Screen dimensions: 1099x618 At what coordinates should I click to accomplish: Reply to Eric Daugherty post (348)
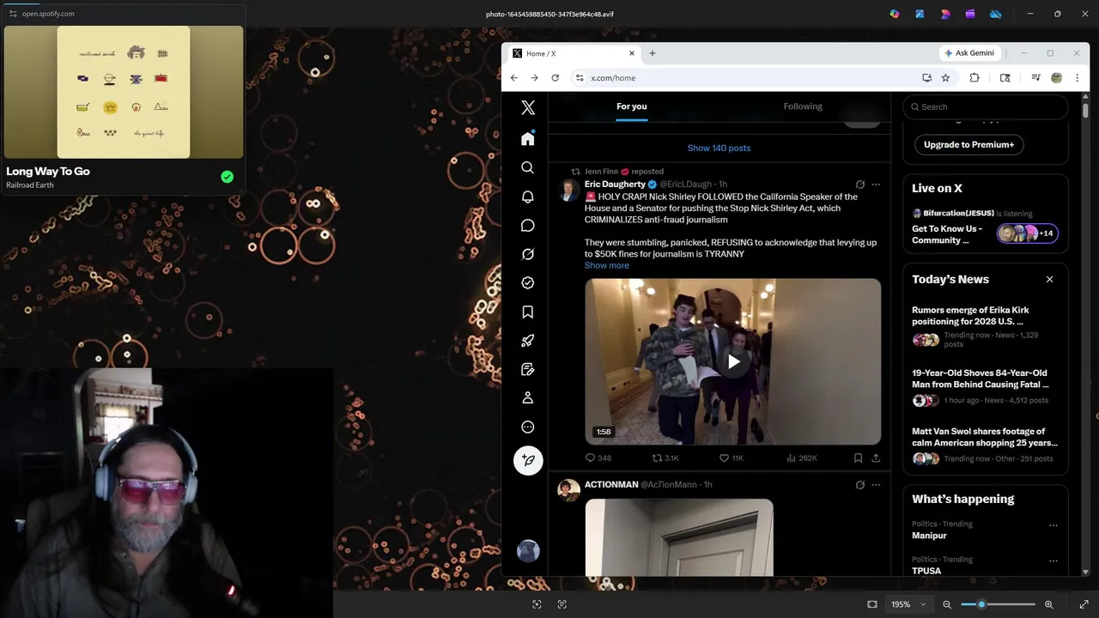[x=598, y=458]
